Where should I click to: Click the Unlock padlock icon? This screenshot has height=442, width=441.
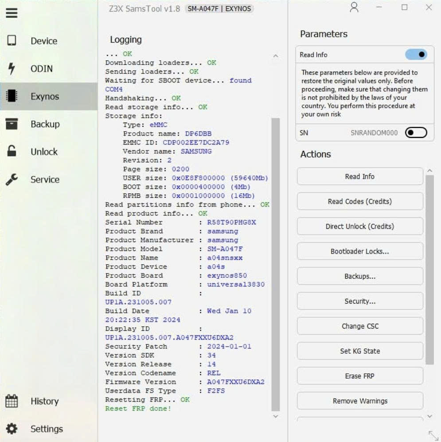pyautogui.click(x=12, y=151)
